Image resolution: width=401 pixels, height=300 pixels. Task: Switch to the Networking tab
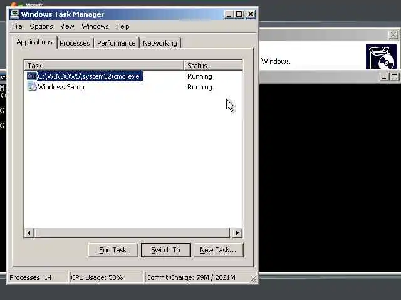point(160,43)
